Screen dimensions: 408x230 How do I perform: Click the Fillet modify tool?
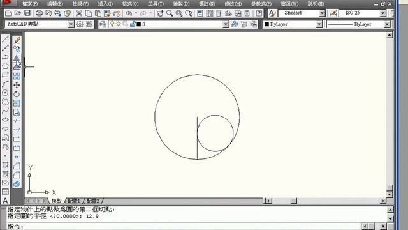pos(17,174)
